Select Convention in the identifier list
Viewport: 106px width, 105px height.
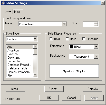[20, 61]
